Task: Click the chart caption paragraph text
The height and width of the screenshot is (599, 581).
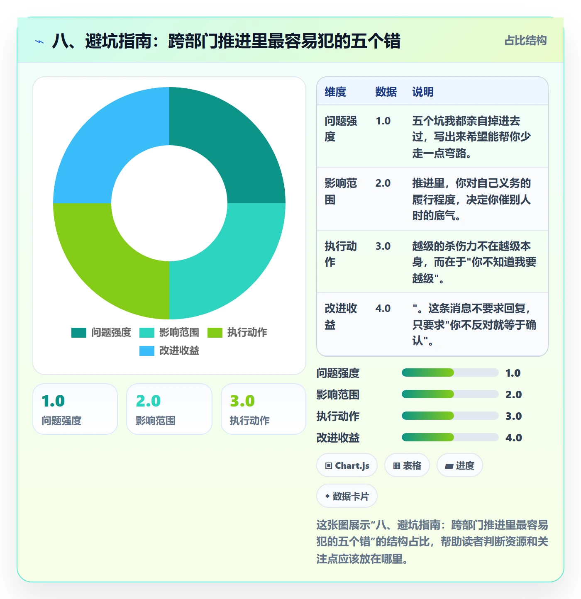Action: pos(432,542)
